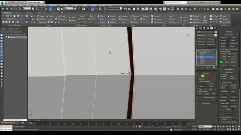Open the Selected key filter dropdown
The width and height of the screenshot is (241, 135).
click(x=205, y=127)
